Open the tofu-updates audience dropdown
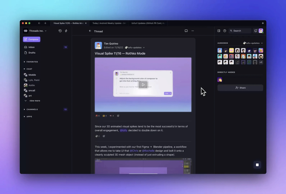Viewport: 286px width, 194px height. click(253, 43)
